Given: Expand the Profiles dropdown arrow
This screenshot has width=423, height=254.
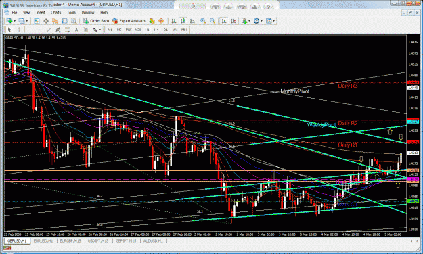Looking at the screenshot, I should coord(26,21).
